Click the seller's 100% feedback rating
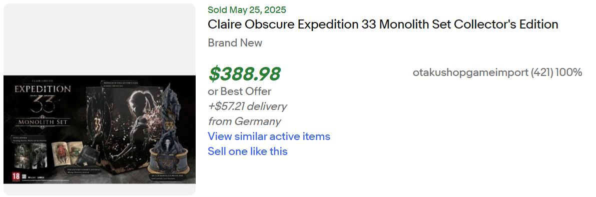 point(569,72)
